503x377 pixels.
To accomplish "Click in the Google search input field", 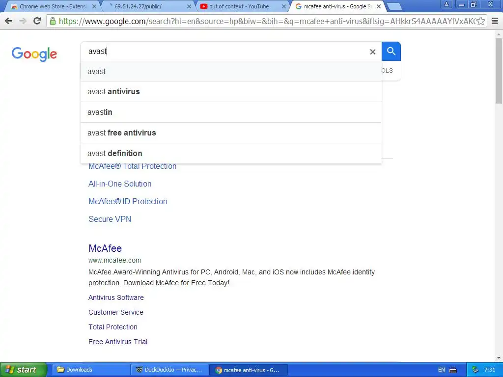I will tap(224, 51).
